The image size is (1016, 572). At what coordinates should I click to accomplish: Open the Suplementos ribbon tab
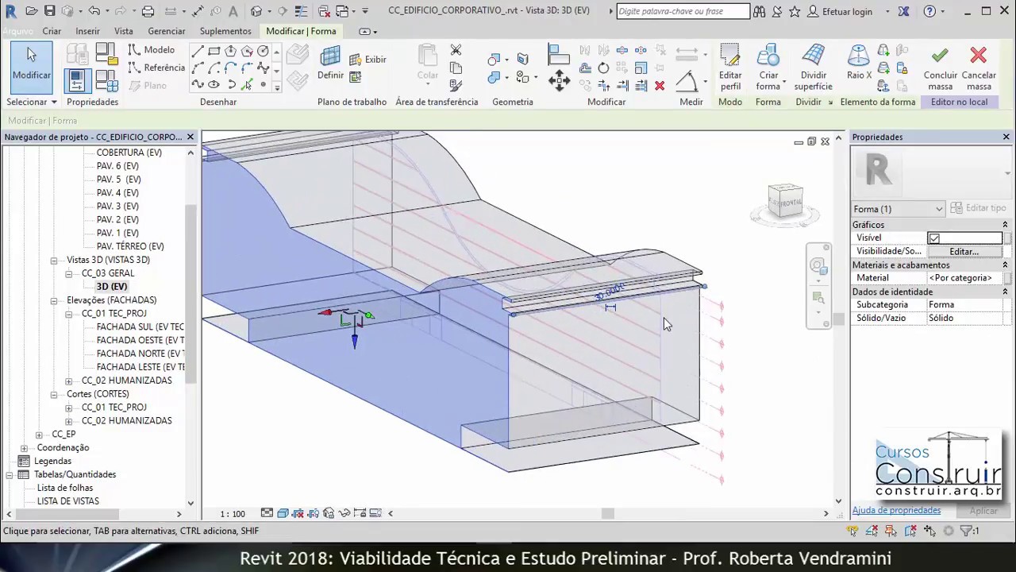coord(225,31)
